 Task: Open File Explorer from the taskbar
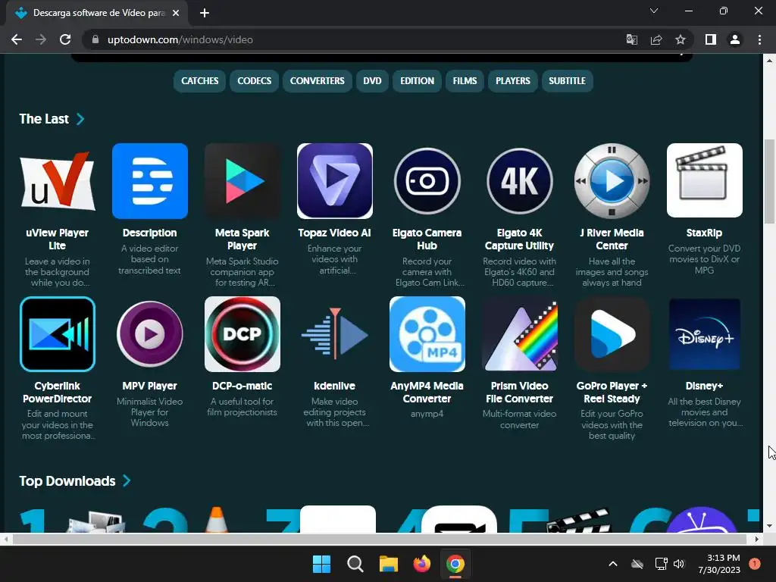[x=389, y=564]
